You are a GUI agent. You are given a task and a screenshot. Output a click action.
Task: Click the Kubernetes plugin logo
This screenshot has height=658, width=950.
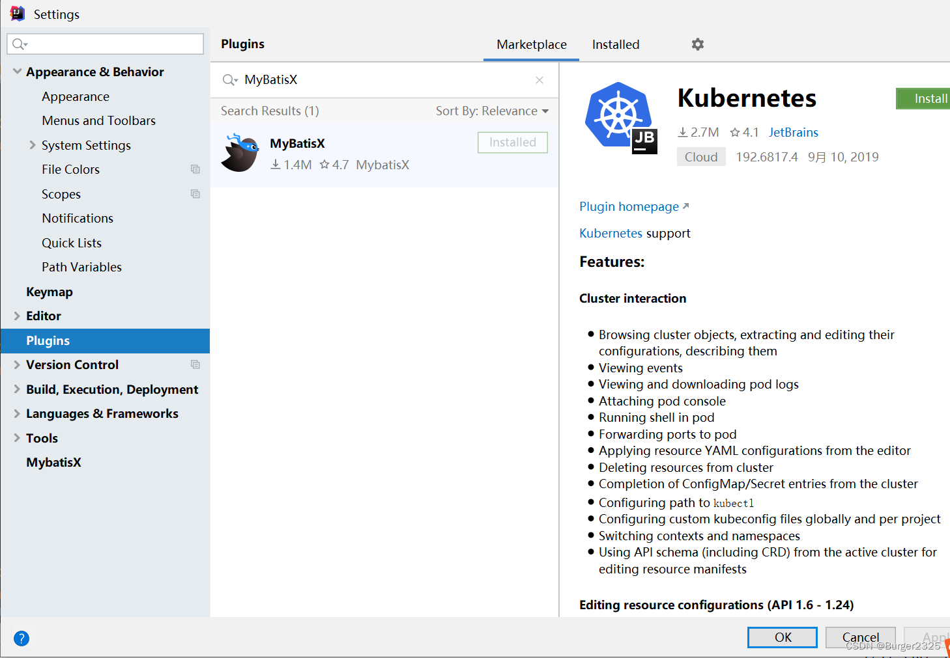pos(620,118)
